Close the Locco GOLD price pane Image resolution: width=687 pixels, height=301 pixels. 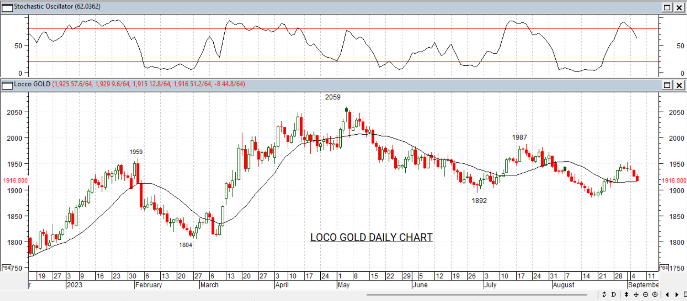click(679, 85)
